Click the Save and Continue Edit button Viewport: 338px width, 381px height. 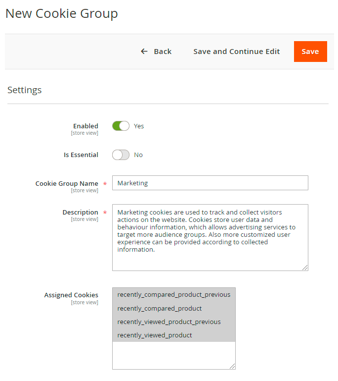[x=236, y=52]
